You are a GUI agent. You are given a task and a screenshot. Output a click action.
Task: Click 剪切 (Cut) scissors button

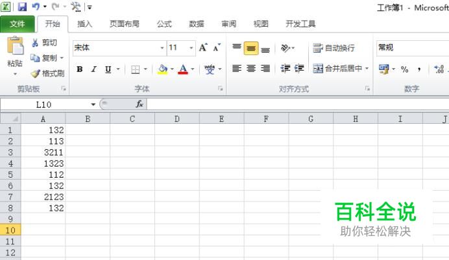click(44, 43)
